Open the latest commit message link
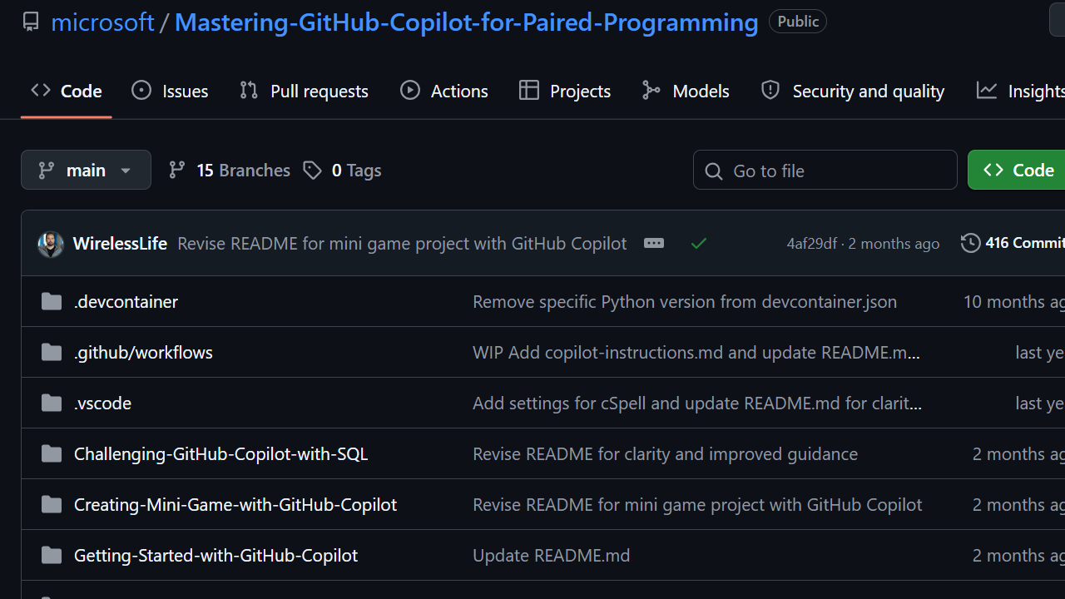 click(402, 243)
